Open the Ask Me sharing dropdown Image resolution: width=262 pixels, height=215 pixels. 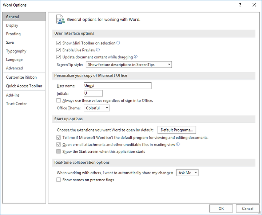(187, 173)
